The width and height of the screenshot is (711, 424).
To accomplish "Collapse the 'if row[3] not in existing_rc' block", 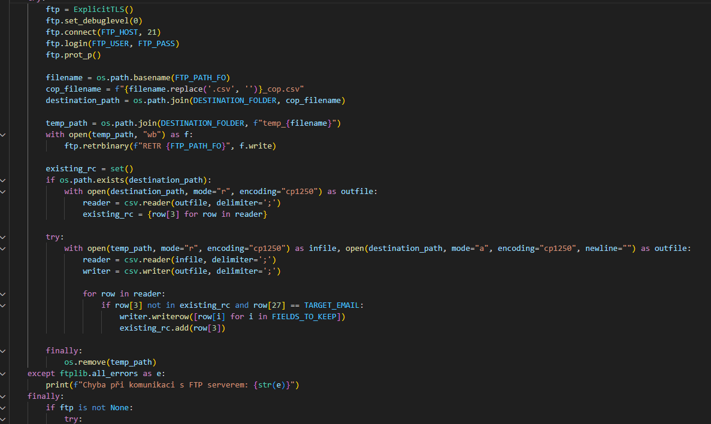I will pos(3,305).
